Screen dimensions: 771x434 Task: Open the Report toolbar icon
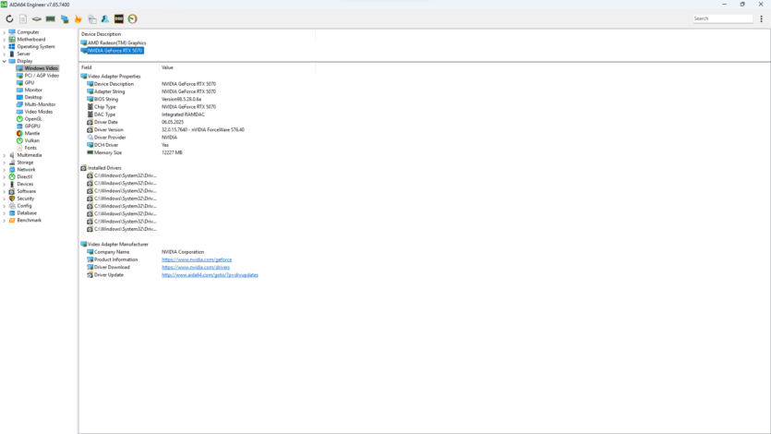click(x=23, y=18)
